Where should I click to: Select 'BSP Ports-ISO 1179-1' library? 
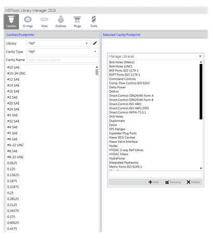click(x=124, y=71)
